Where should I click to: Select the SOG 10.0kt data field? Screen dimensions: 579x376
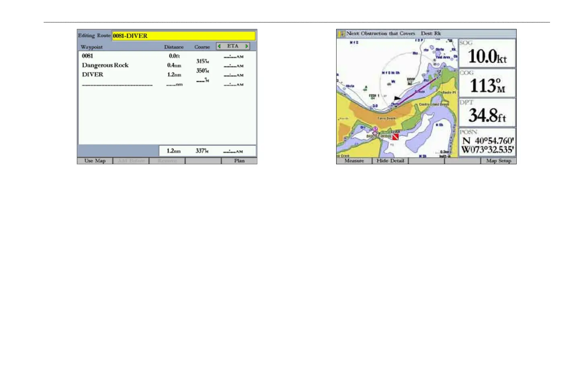[x=487, y=53]
